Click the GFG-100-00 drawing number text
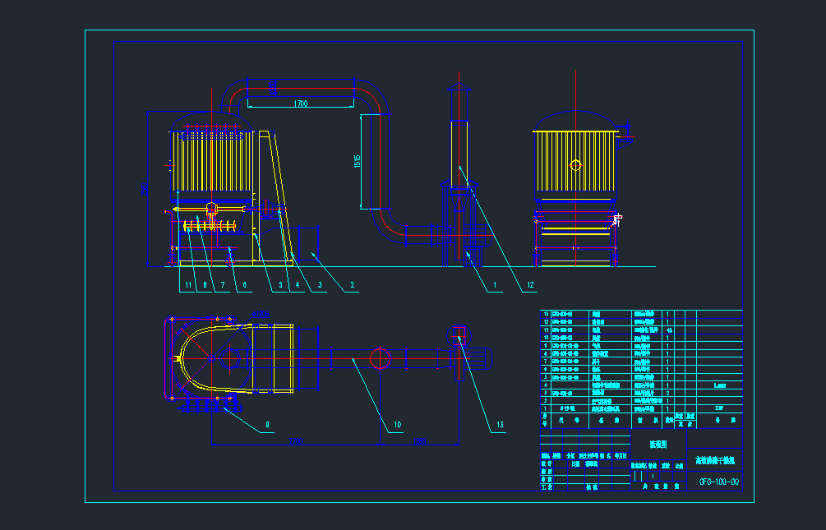 point(718,482)
